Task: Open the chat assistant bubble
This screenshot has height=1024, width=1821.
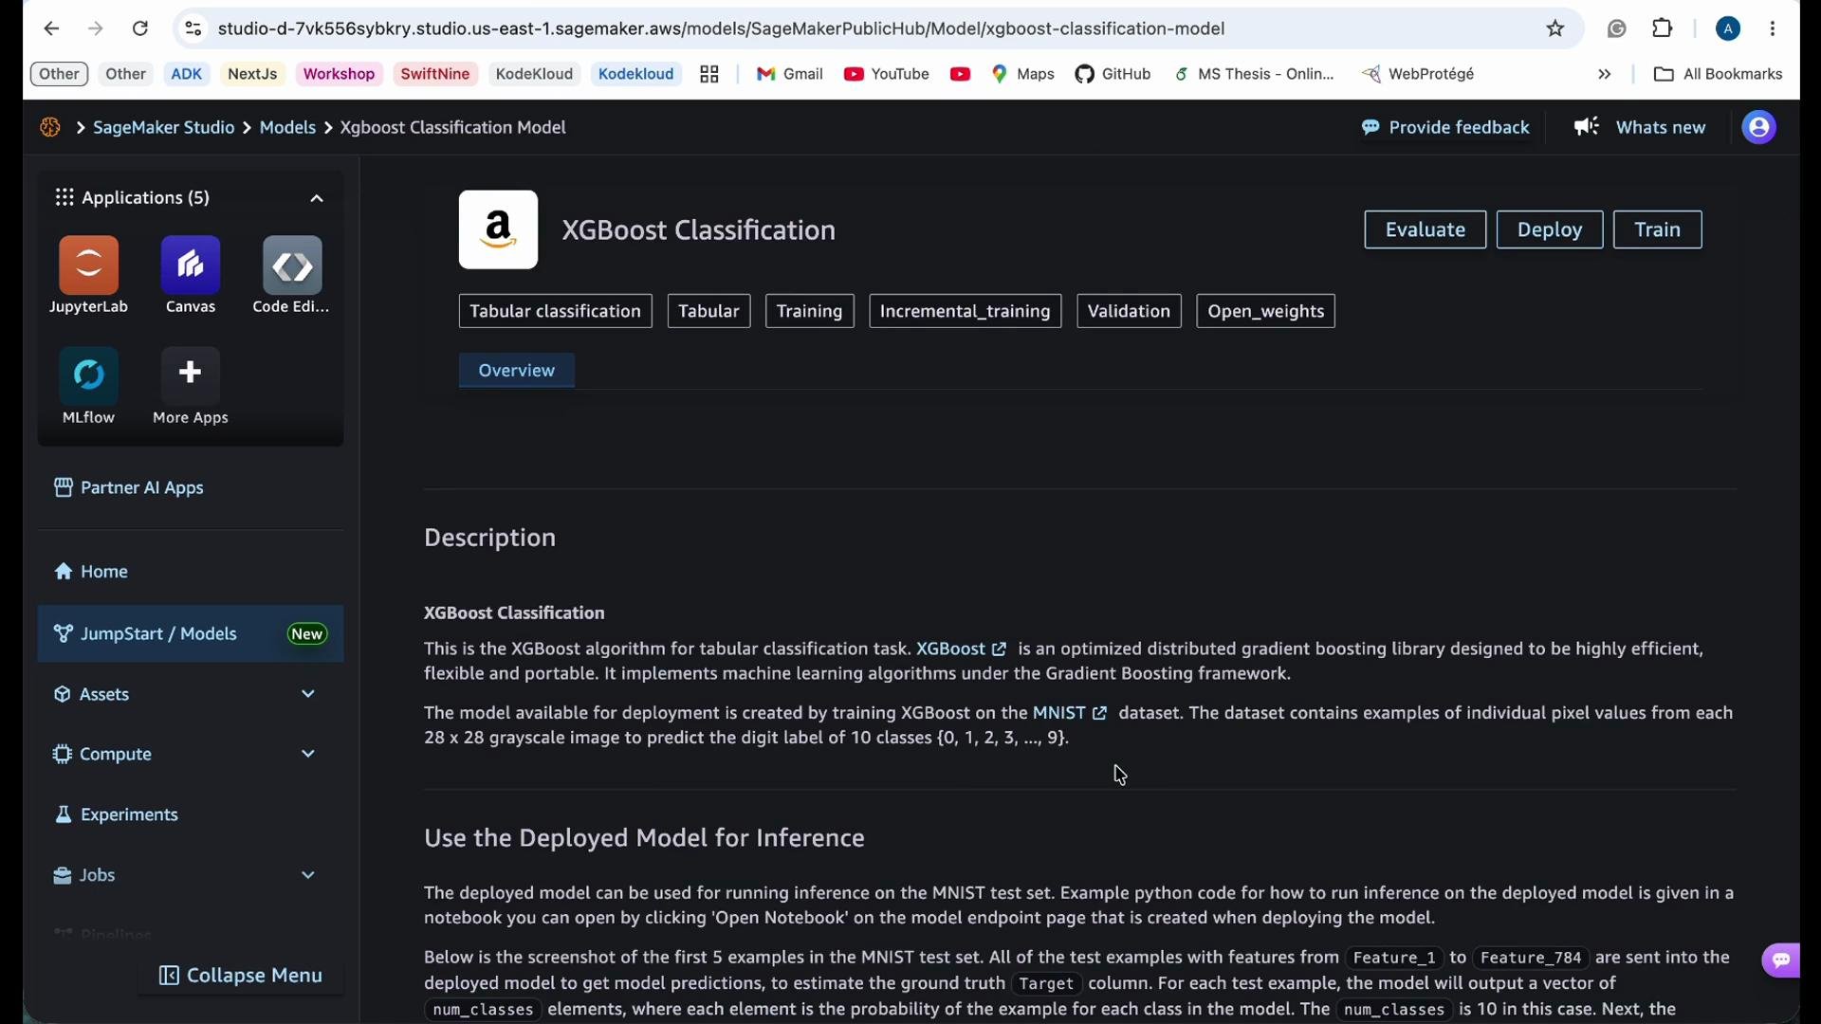Action: point(1781,960)
